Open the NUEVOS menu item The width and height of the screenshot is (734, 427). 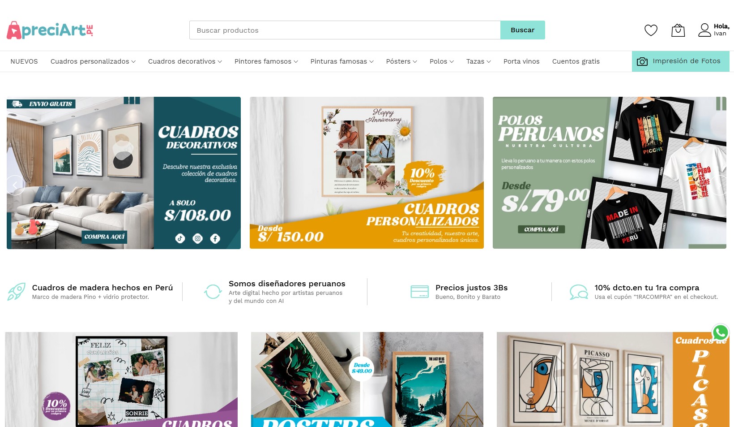[24, 61]
